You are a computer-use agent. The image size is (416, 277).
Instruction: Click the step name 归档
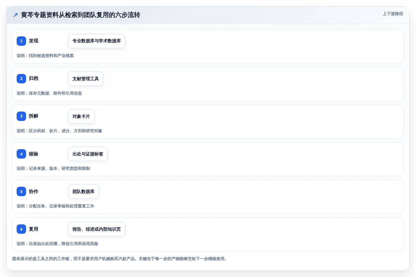(x=34, y=79)
